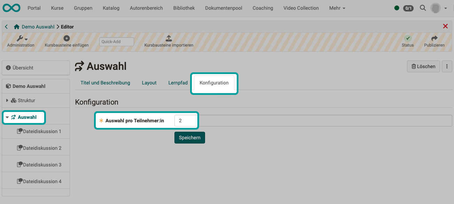Go back using the left arrow icon
Viewport: 454px width, 204px height.
[x=6, y=26]
